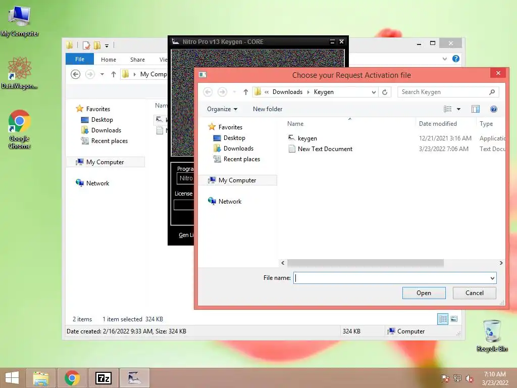Open File Explorer from the taskbar
The image size is (517, 388).
click(x=41, y=378)
